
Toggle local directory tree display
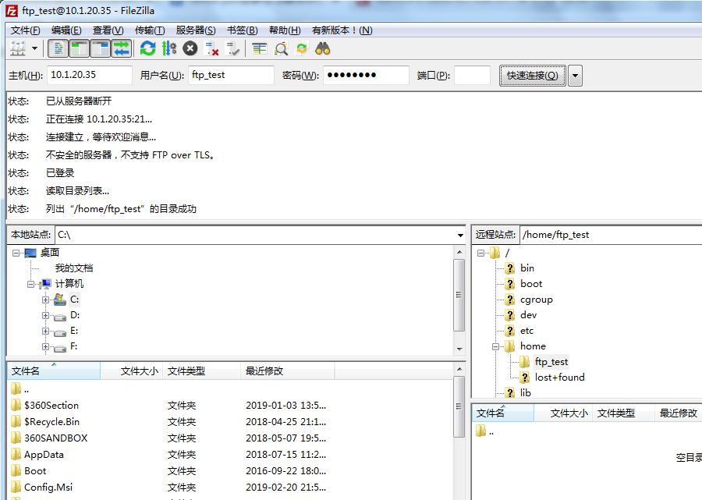80,48
